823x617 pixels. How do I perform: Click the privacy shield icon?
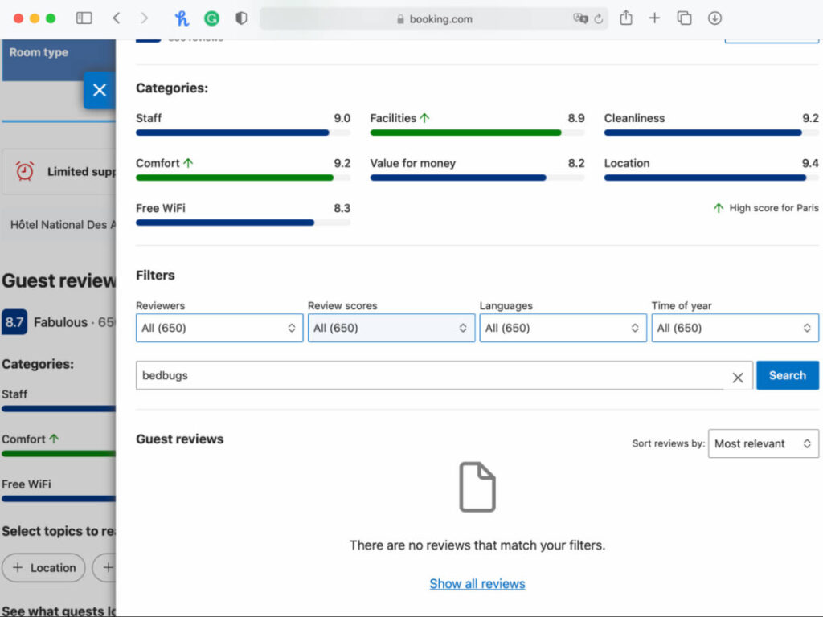241,18
